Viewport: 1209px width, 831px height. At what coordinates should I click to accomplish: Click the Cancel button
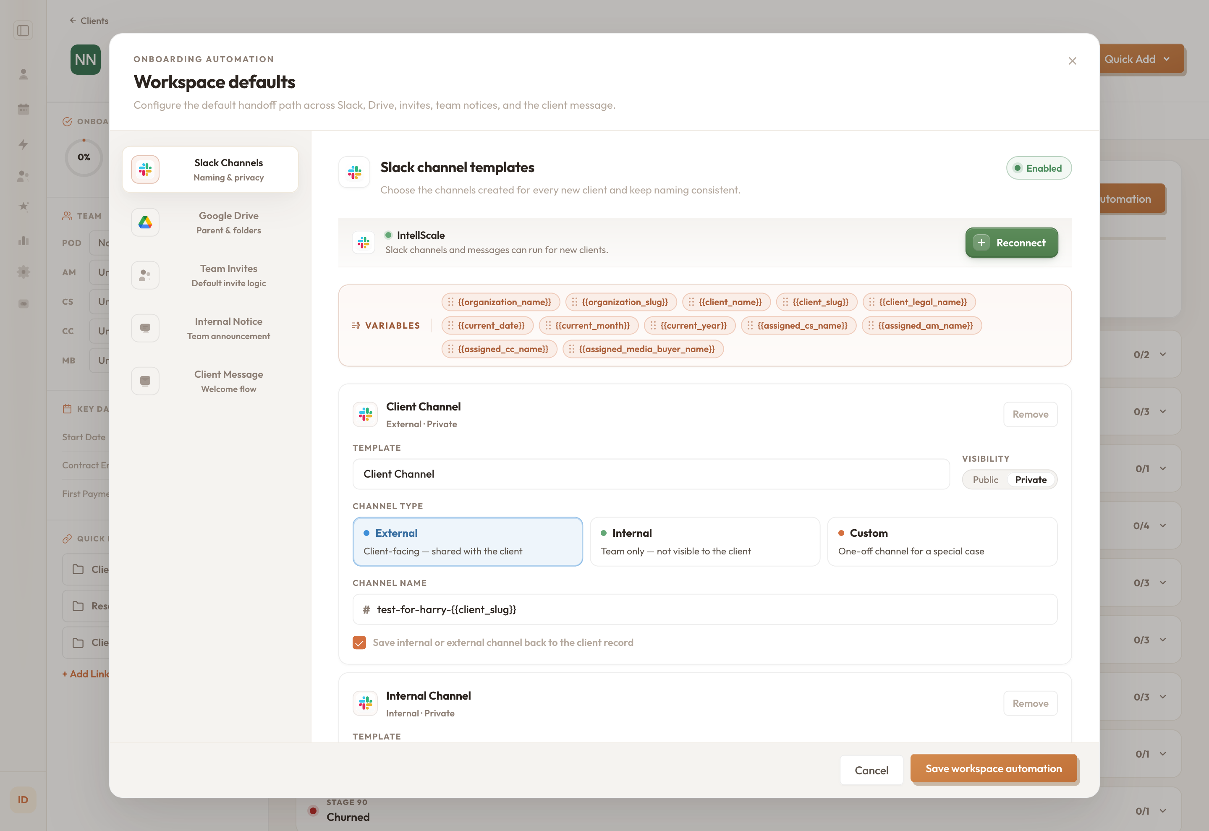tap(871, 770)
